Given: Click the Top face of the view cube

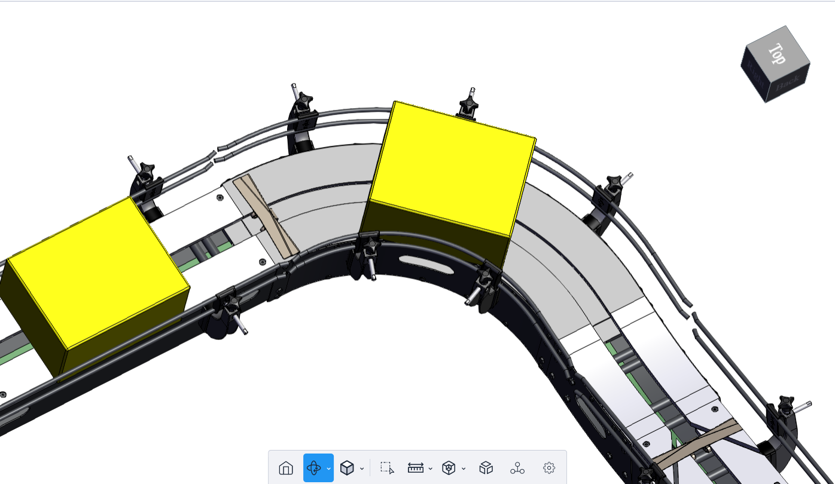Looking at the screenshot, I should click(x=778, y=54).
